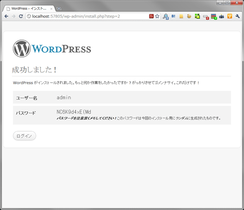The width and height of the screenshot is (244, 210).
Task: Click the red translate icon in the address bar
Action: click(151, 16)
